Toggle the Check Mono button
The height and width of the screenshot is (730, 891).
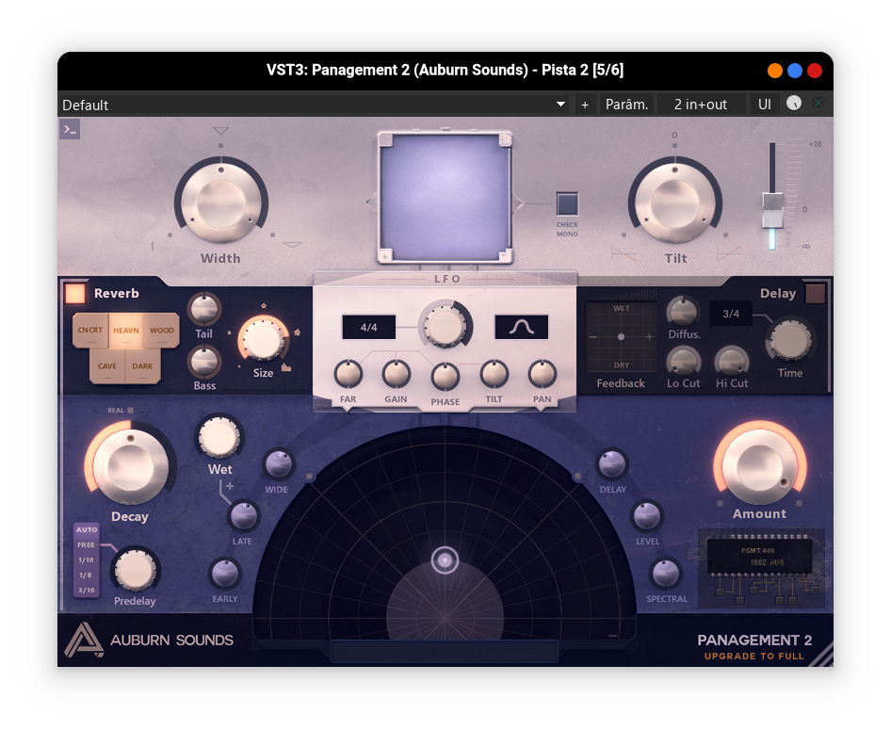point(567,203)
